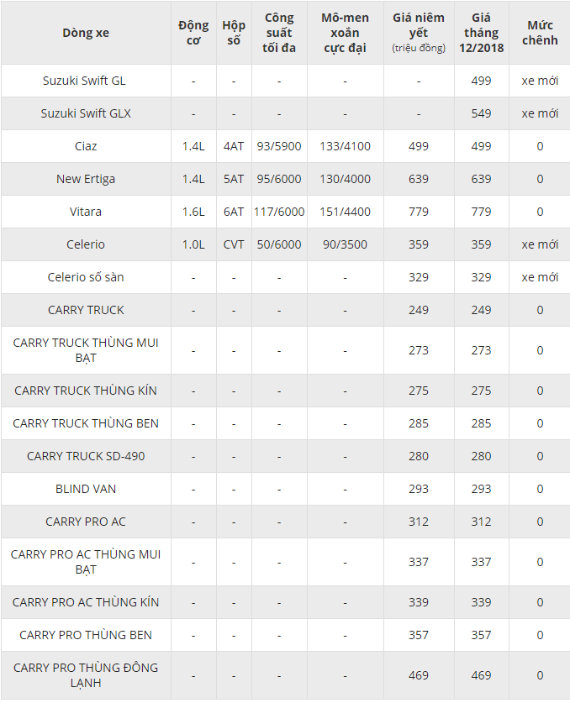Click the 'Giá tháng 12/2018' header
The image size is (570, 703).
click(482, 33)
